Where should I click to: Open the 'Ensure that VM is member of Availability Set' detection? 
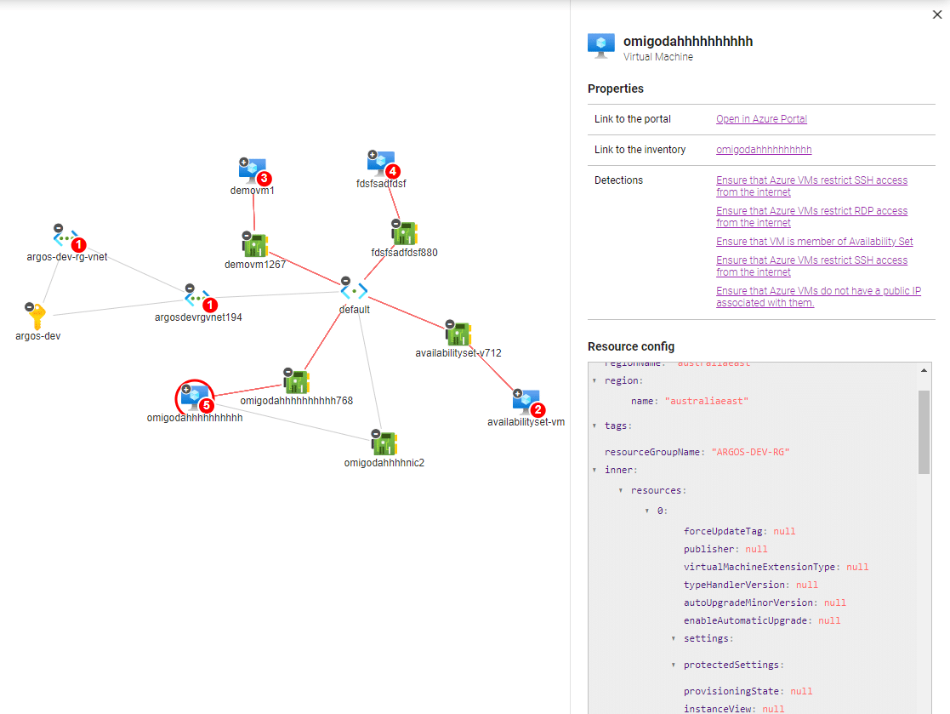tap(814, 241)
